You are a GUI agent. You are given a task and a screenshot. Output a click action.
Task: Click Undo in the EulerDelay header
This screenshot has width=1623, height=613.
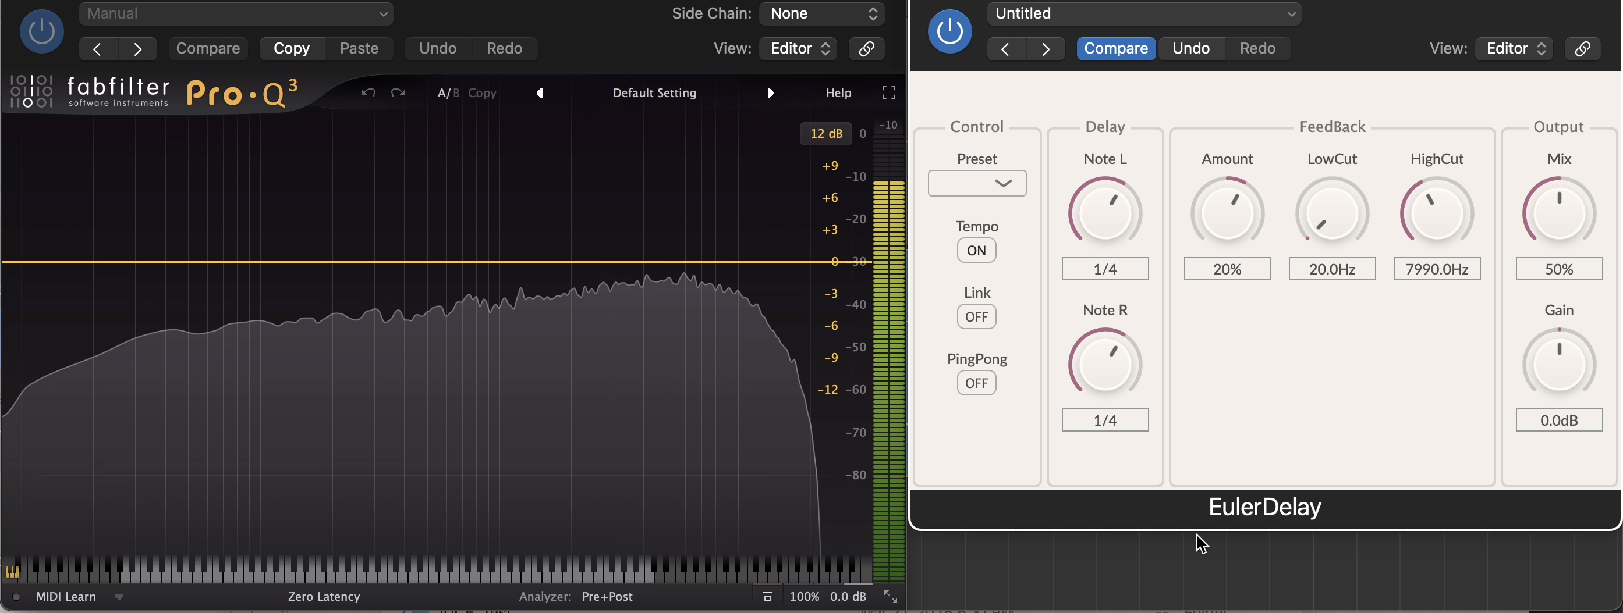tap(1191, 48)
